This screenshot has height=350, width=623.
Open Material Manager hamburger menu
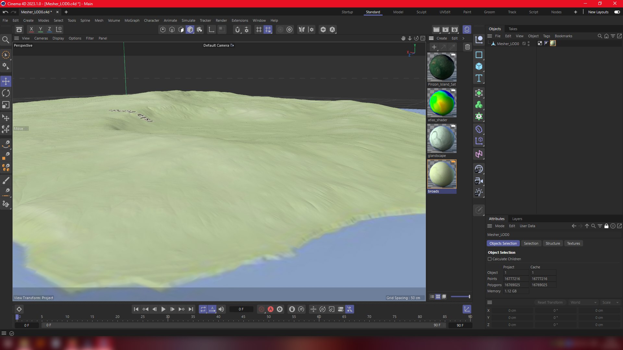pyautogui.click(x=431, y=38)
